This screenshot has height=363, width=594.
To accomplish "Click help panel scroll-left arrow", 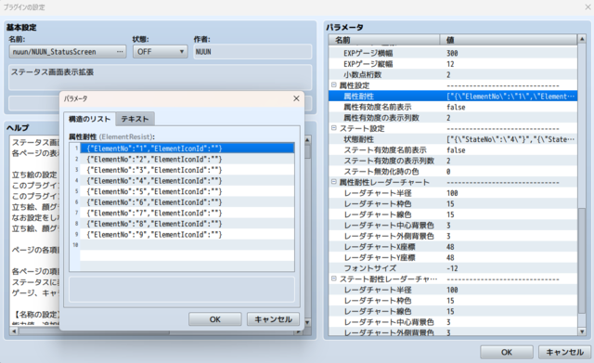I will (14, 331).
